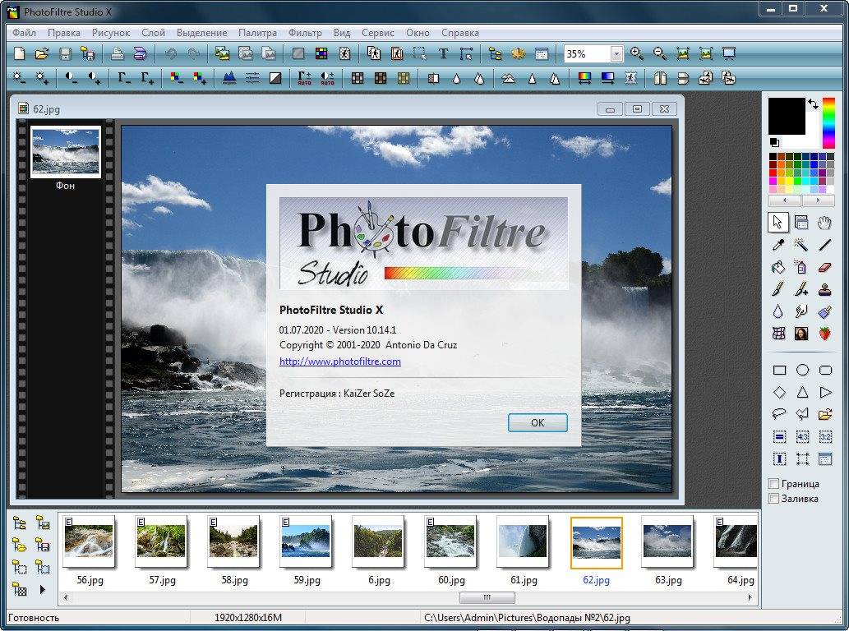Viewport: 849px width, 631px height.
Task: Open the photofiltre.com website link
Action: (340, 362)
